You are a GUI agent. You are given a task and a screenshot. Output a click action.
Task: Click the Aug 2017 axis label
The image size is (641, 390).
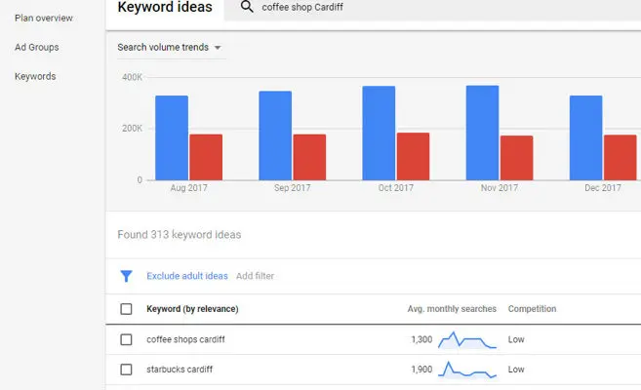click(189, 188)
